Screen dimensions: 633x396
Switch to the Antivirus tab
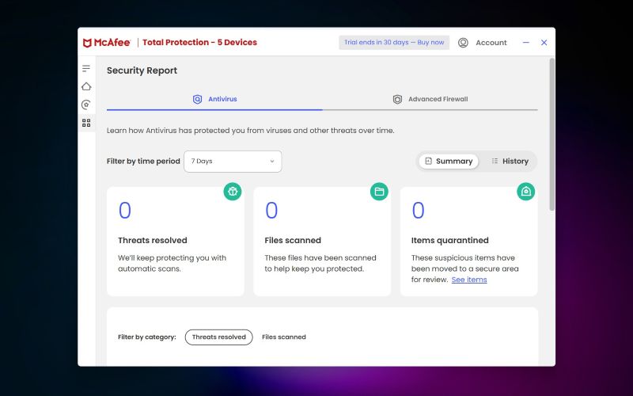tap(214, 100)
